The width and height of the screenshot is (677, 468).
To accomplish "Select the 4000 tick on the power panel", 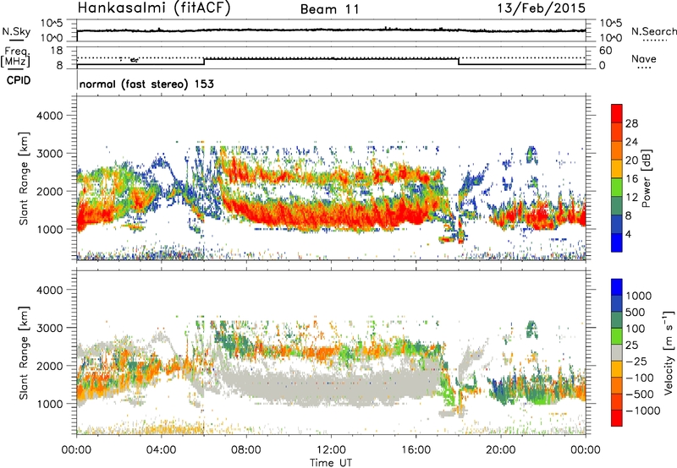I will 49,116.
